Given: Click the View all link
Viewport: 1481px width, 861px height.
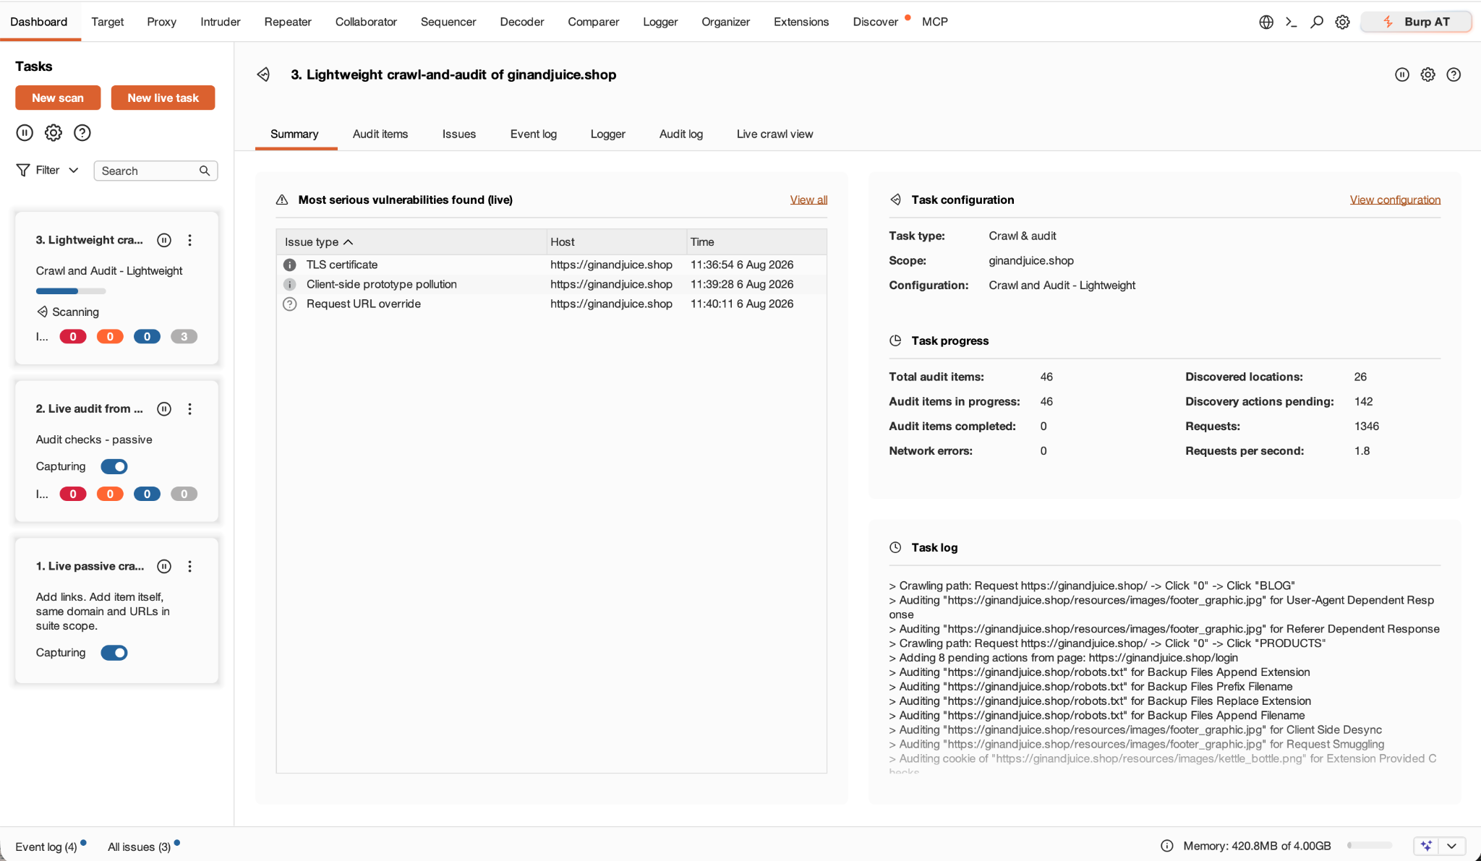Looking at the screenshot, I should point(808,200).
